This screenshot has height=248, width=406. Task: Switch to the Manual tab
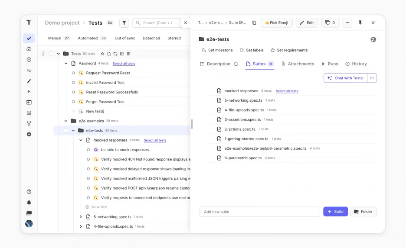[x=59, y=38]
